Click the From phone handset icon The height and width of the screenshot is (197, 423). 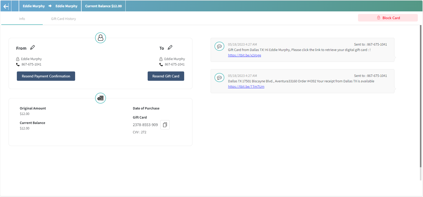[x=18, y=64]
